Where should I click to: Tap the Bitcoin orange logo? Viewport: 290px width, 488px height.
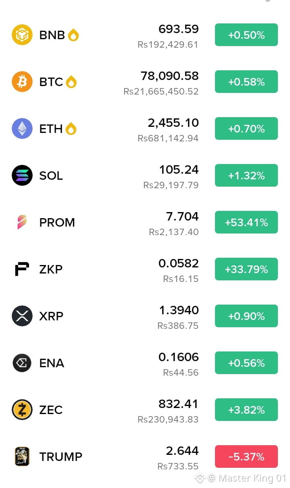(22, 82)
